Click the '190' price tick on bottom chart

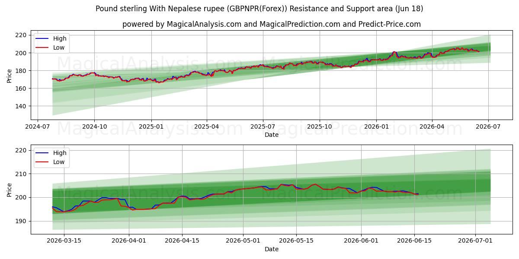click(x=21, y=221)
